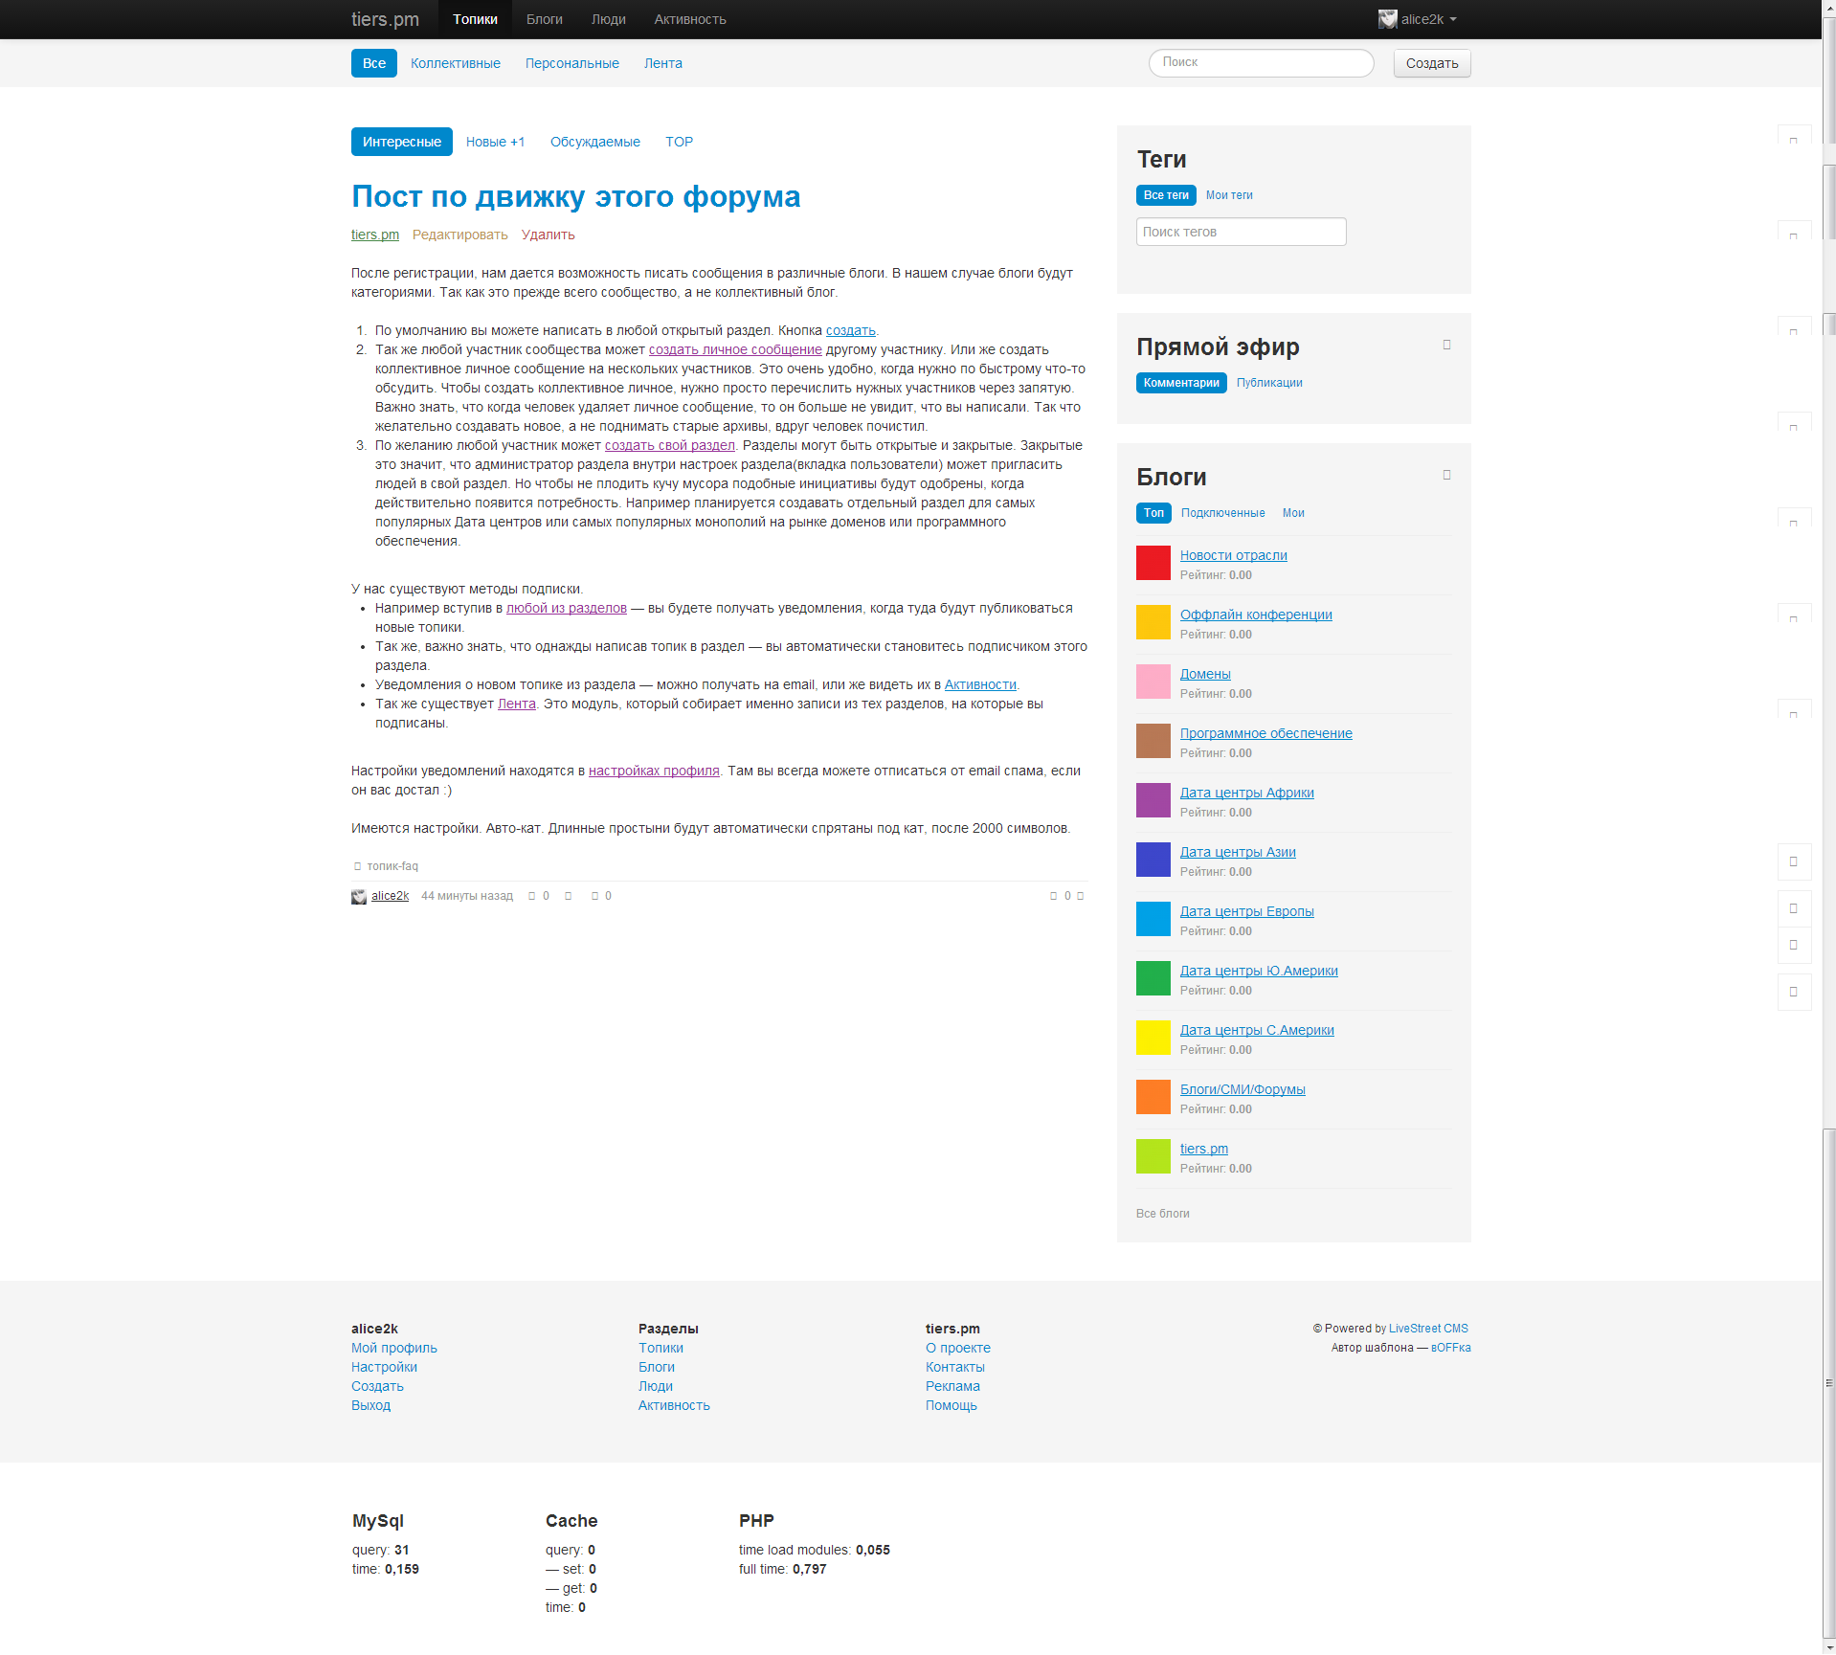Click refresh icon in Блоги panel header

[1446, 475]
